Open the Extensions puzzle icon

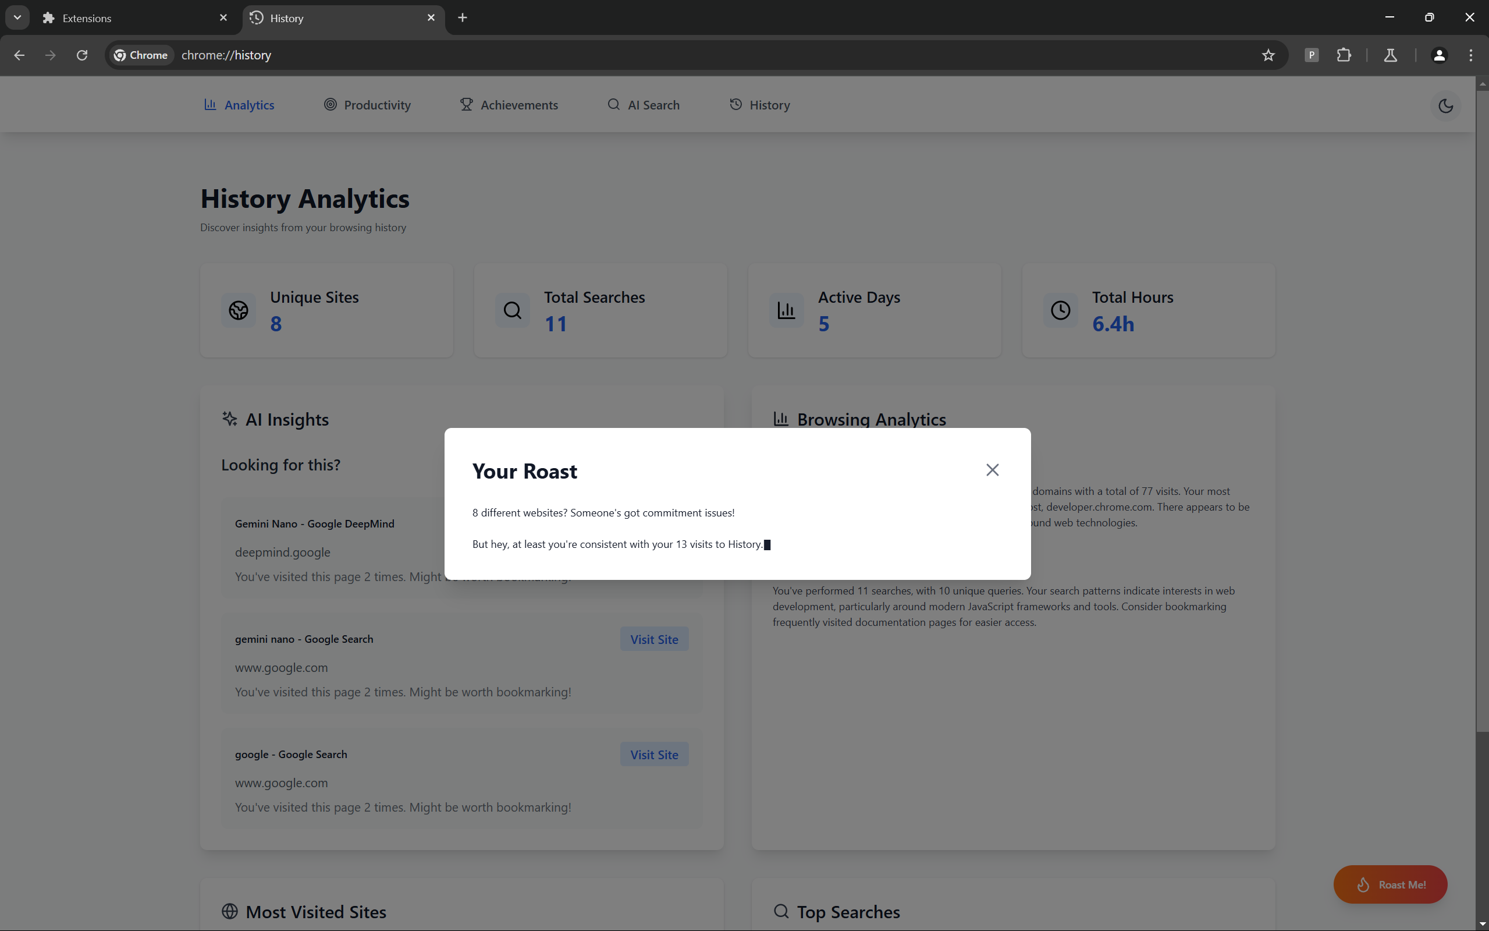[x=1344, y=55]
